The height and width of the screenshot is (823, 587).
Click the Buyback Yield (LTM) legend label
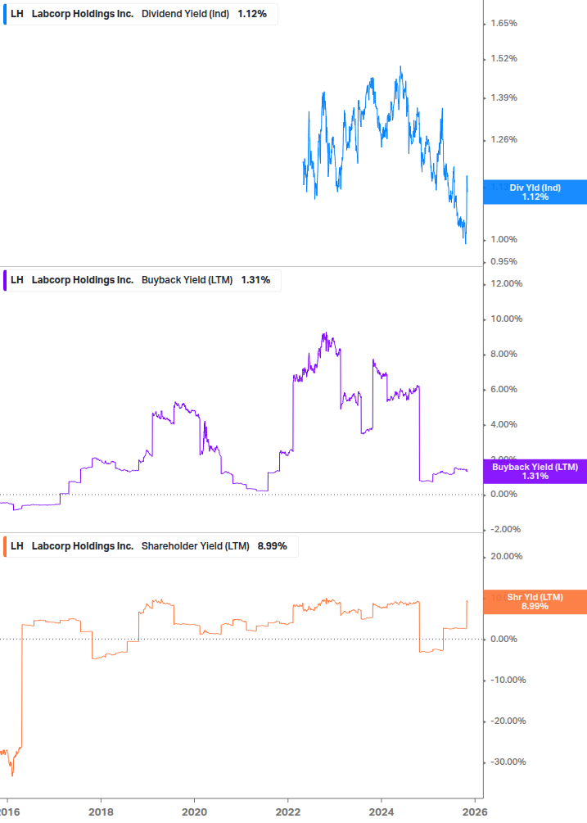[187, 280]
